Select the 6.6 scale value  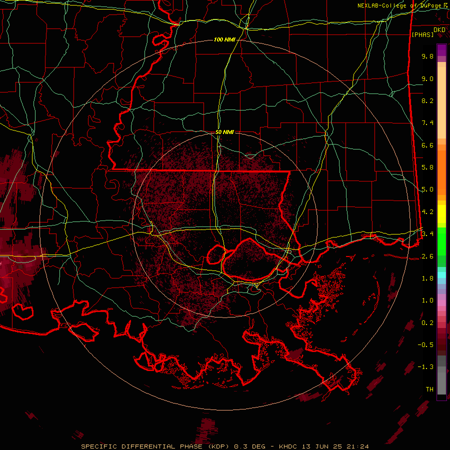point(427,145)
